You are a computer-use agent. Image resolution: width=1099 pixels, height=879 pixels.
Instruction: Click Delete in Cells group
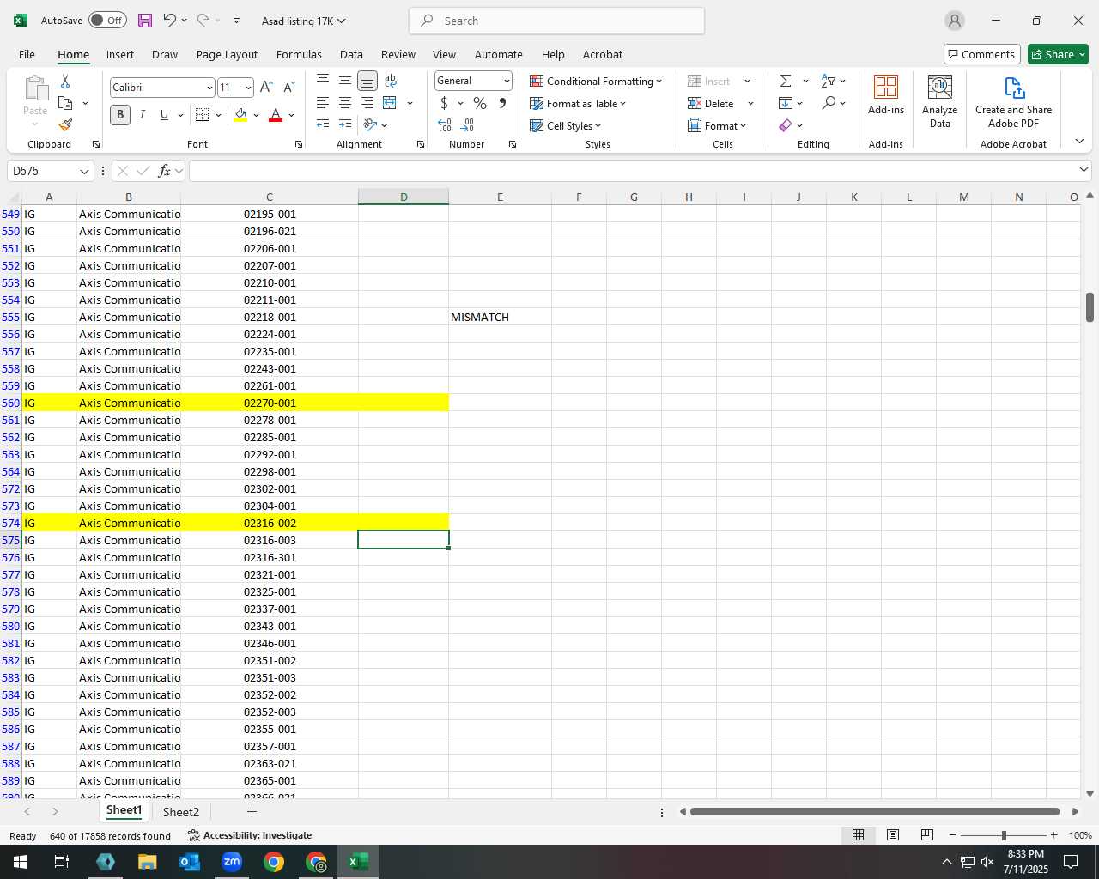(x=711, y=103)
